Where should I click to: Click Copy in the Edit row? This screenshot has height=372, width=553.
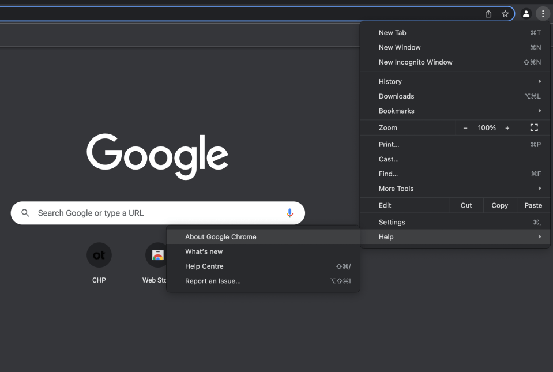point(500,205)
